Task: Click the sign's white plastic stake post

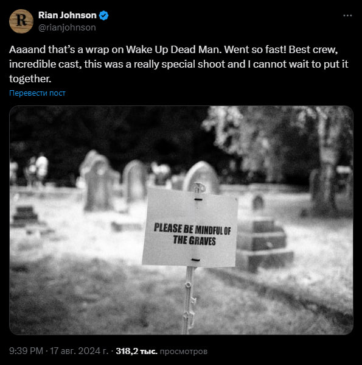Action: point(189,300)
